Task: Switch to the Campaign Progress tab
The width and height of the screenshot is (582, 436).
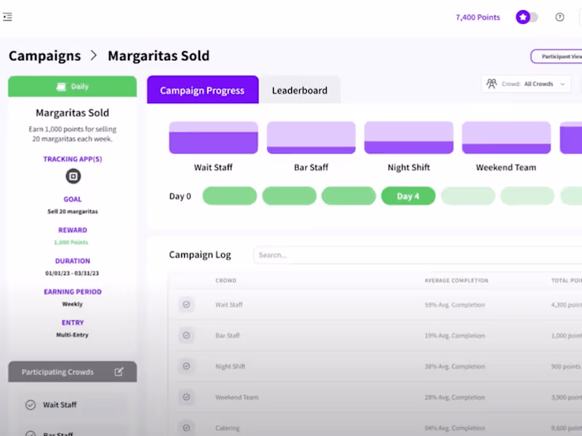Action: (203, 89)
